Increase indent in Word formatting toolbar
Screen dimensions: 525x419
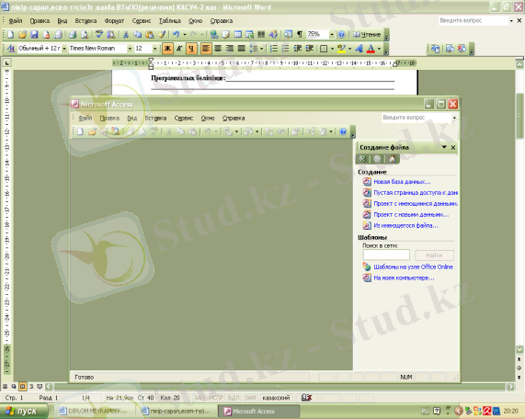click(309, 49)
